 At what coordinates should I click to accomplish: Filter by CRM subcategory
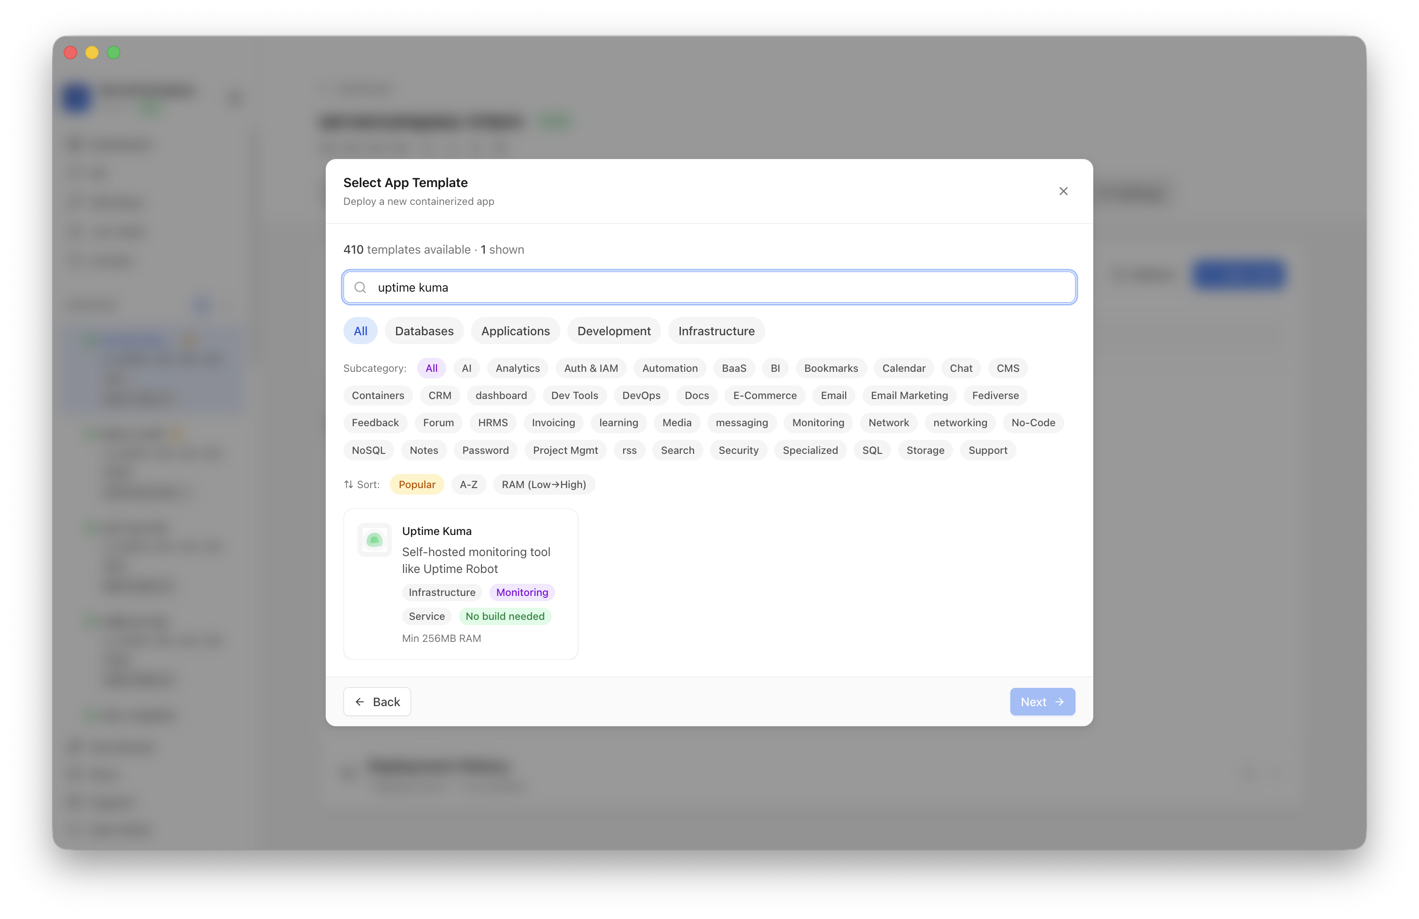pos(440,395)
